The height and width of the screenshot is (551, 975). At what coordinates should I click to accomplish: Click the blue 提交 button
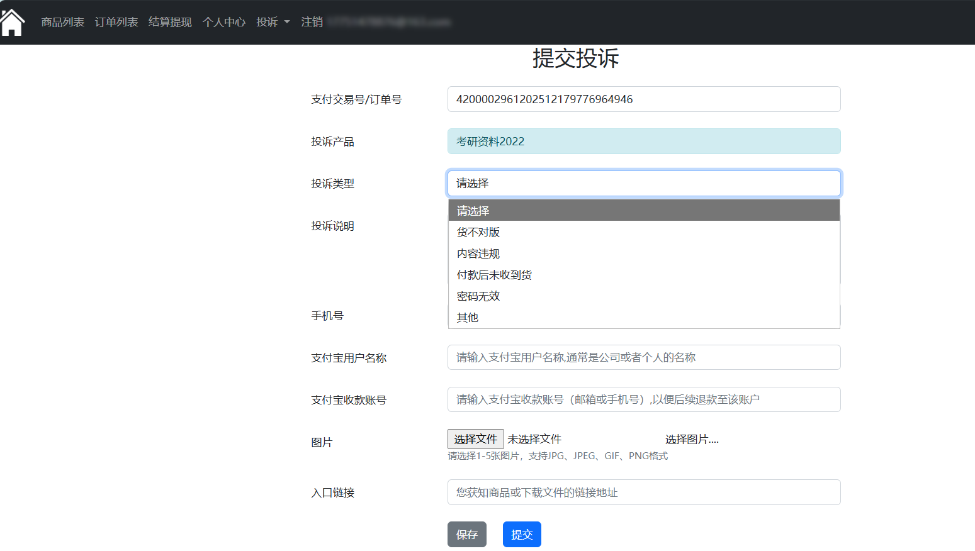pyautogui.click(x=521, y=535)
